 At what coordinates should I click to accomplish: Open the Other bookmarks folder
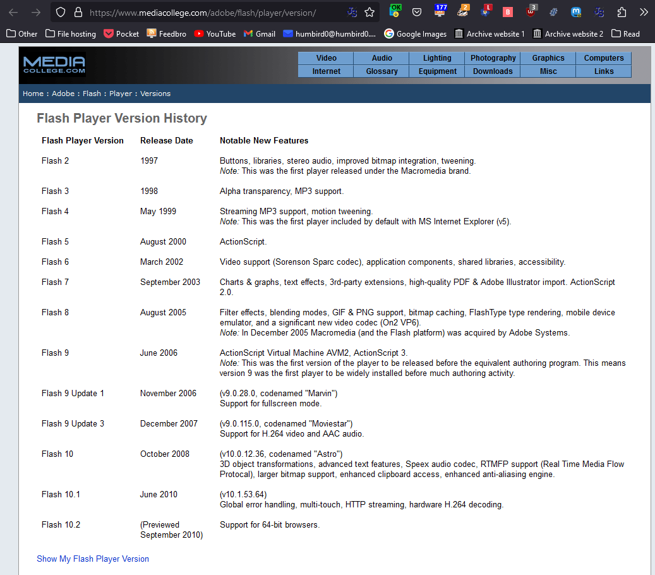point(22,34)
